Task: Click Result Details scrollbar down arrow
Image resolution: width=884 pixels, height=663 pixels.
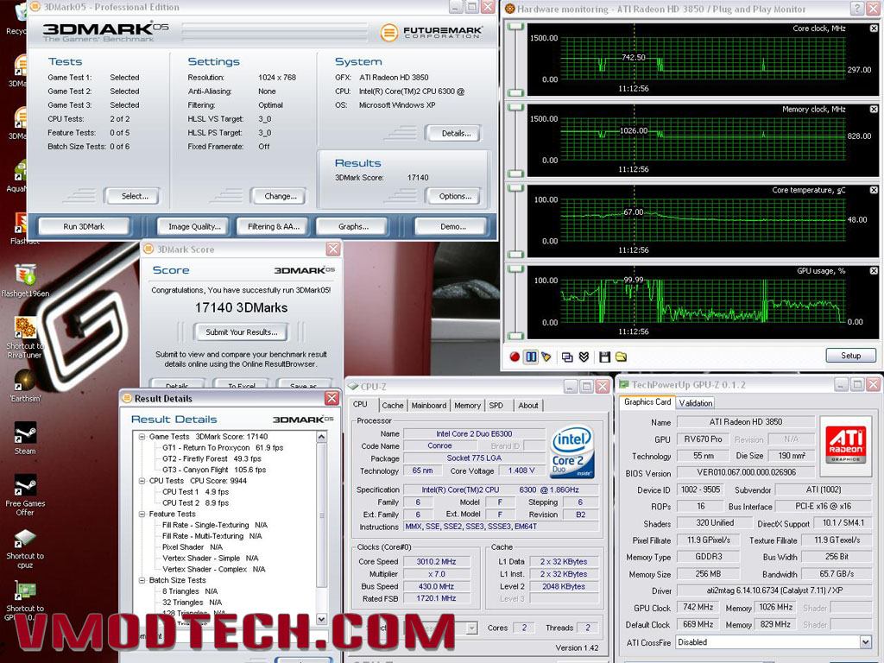Action: pyautogui.click(x=321, y=619)
